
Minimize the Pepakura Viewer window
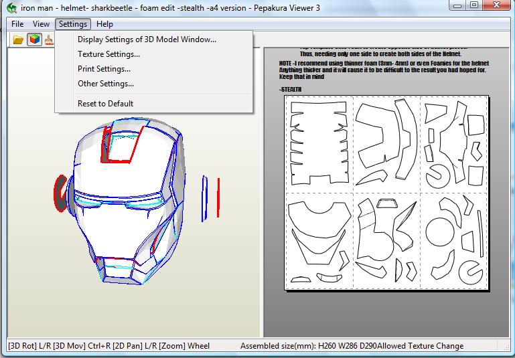pos(459,5)
